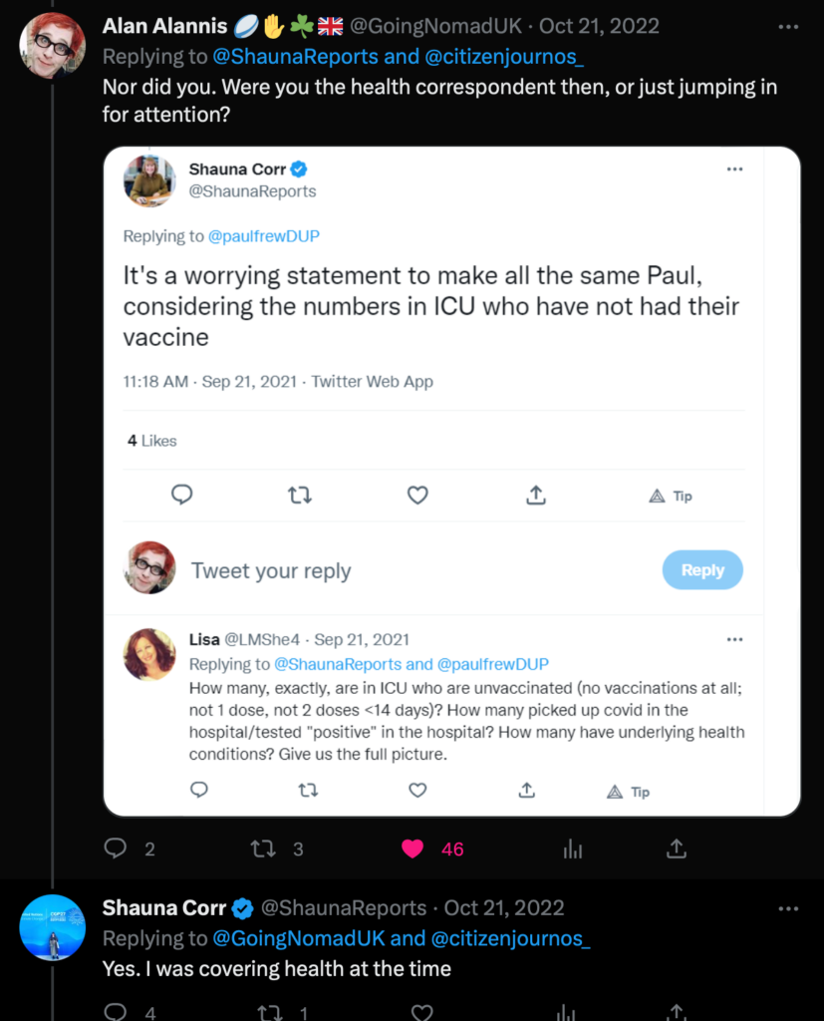Open more options on Shauna Corr reply
This screenshot has width=824, height=1021.
(788, 908)
